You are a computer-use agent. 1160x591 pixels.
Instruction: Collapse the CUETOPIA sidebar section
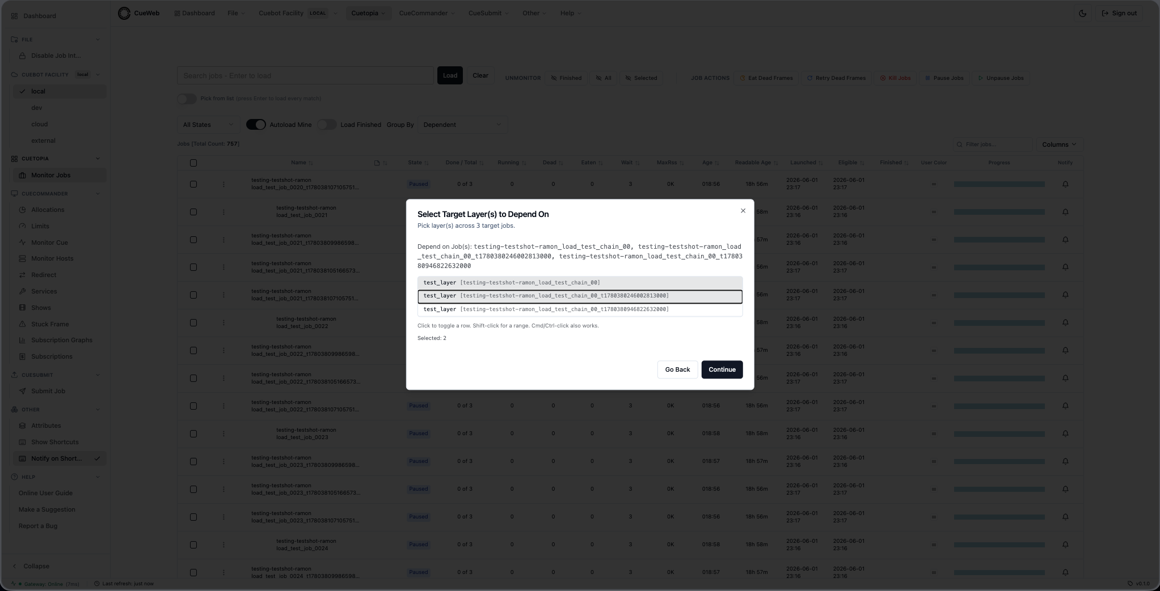pos(98,159)
